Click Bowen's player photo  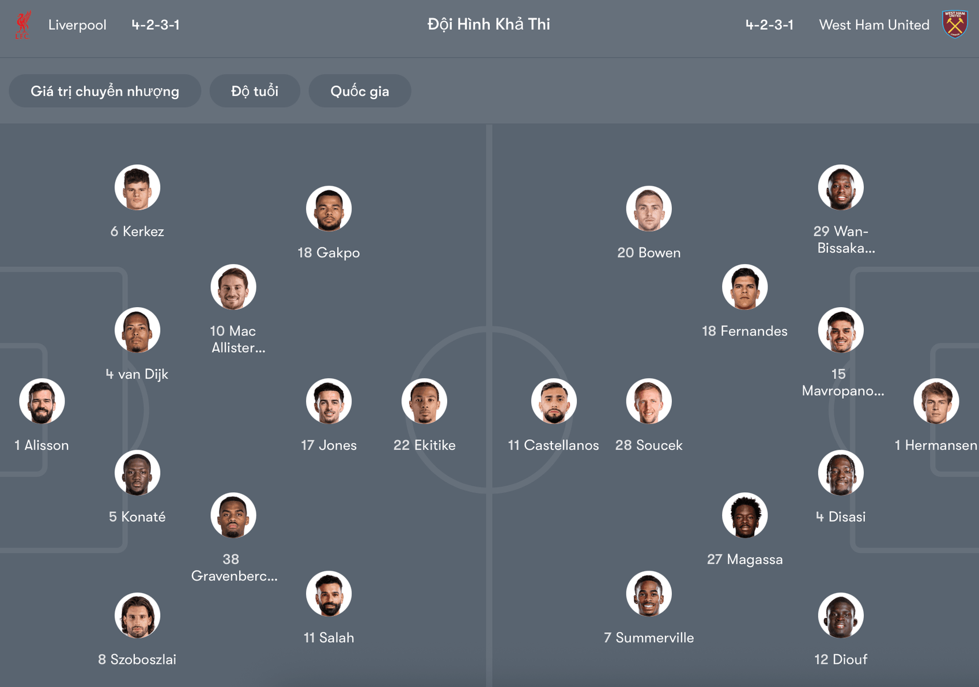[648, 209]
